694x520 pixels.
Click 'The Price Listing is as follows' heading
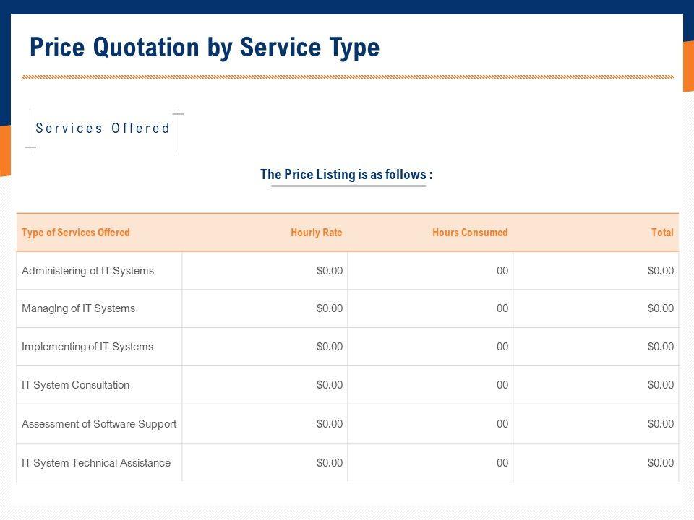point(346,175)
